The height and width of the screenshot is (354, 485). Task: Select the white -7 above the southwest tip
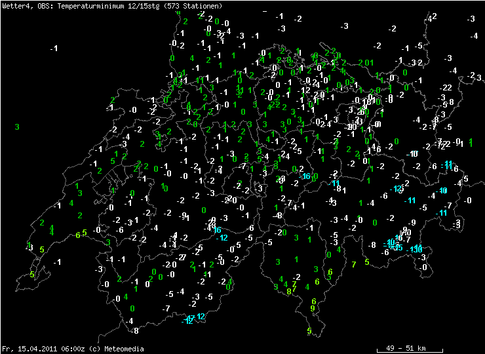coord(166,308)
